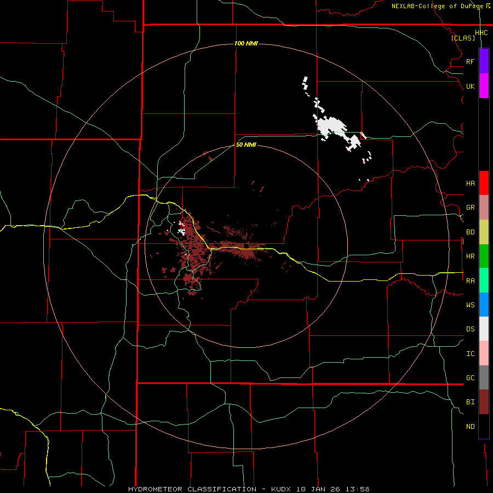This screenshot has height=493, width=493.
Task: Click the RA legend label
Action: point(470,280)
